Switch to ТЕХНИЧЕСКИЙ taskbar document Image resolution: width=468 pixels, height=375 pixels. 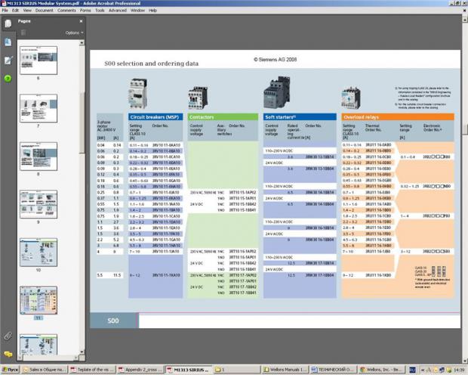tap(333, 370)
